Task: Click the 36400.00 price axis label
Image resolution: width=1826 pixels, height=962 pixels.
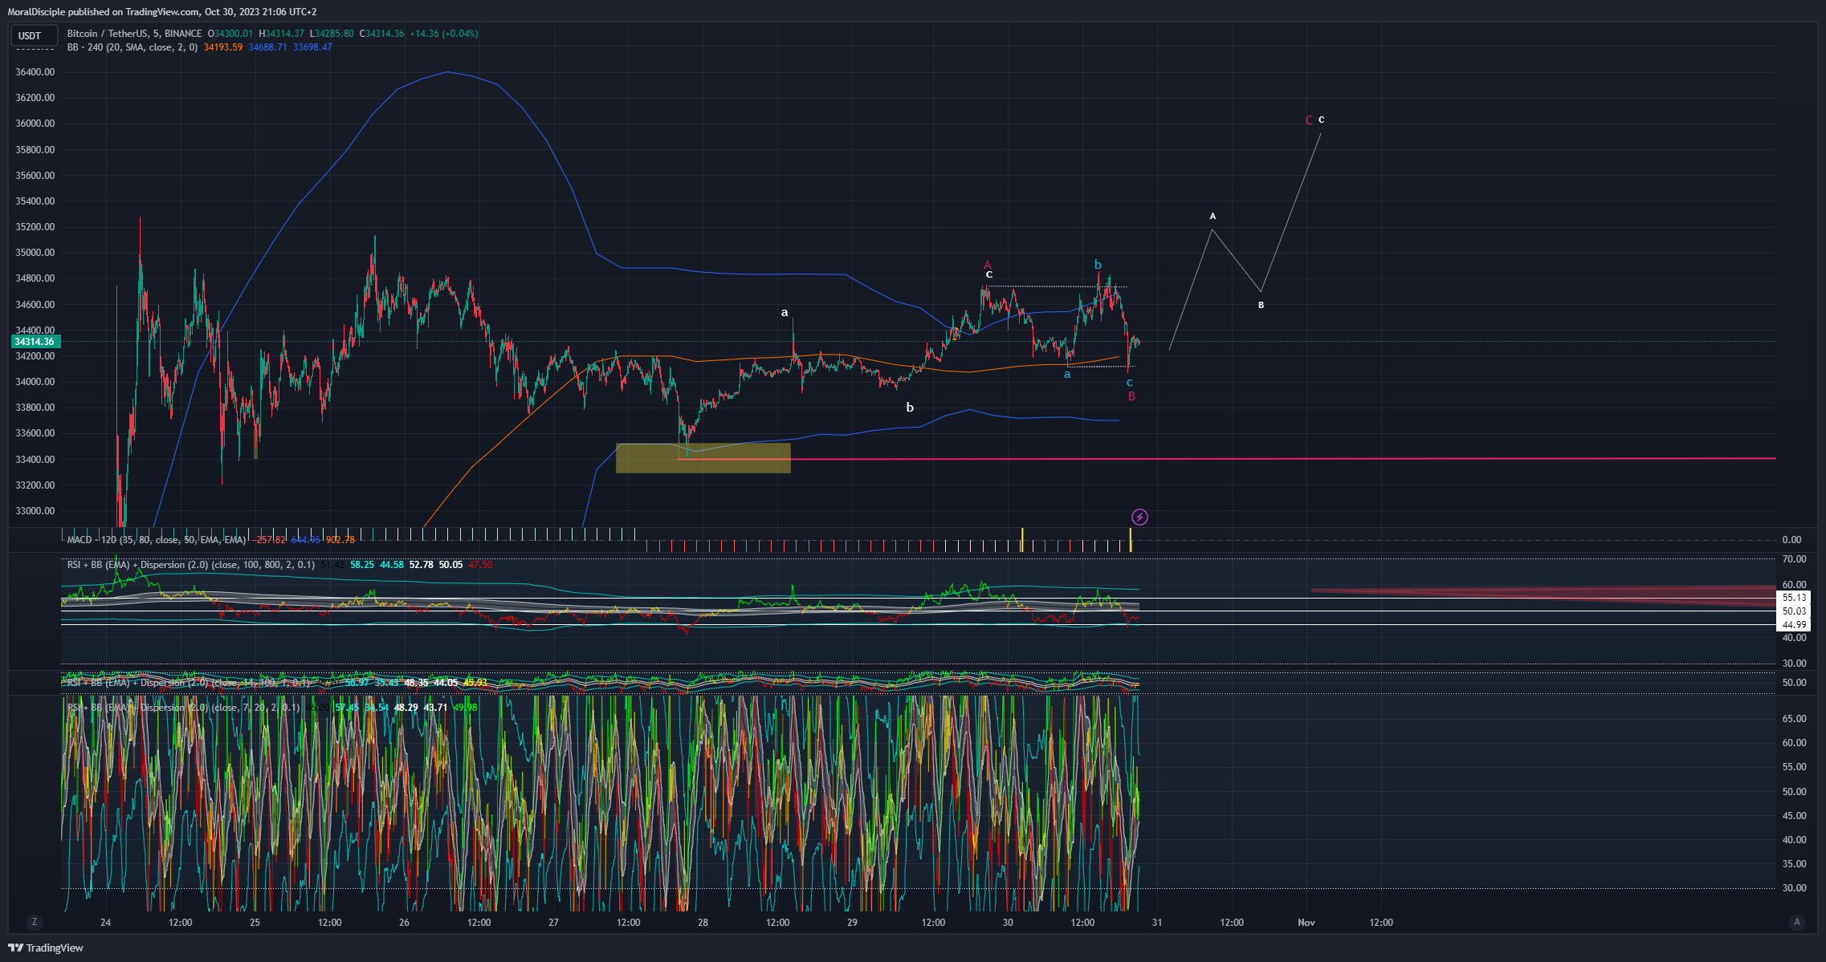Action: 35,72
